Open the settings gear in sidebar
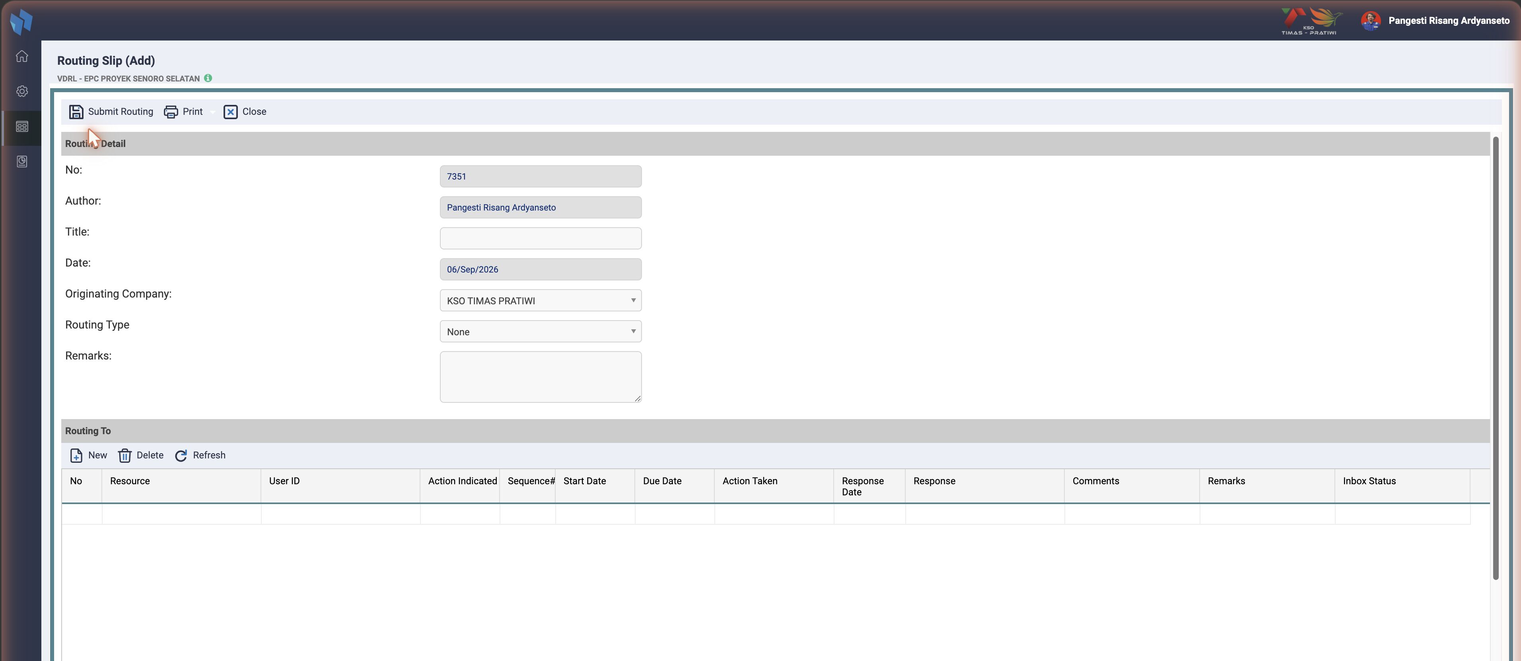The image size is (1521, 661). pyautogui.click(x=22, y=91)
